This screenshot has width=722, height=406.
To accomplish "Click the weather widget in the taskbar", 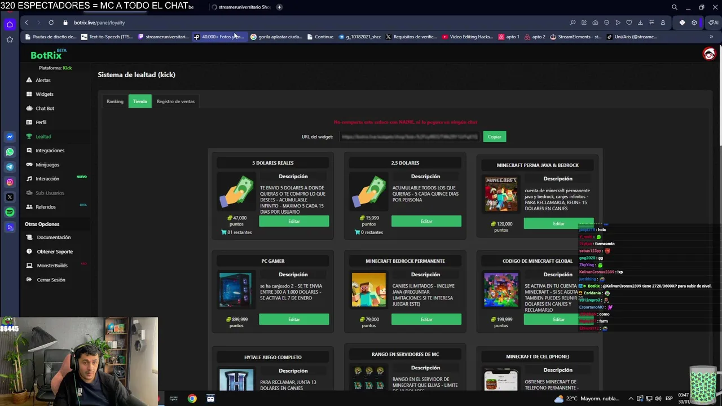I will (x=587, y=399).
